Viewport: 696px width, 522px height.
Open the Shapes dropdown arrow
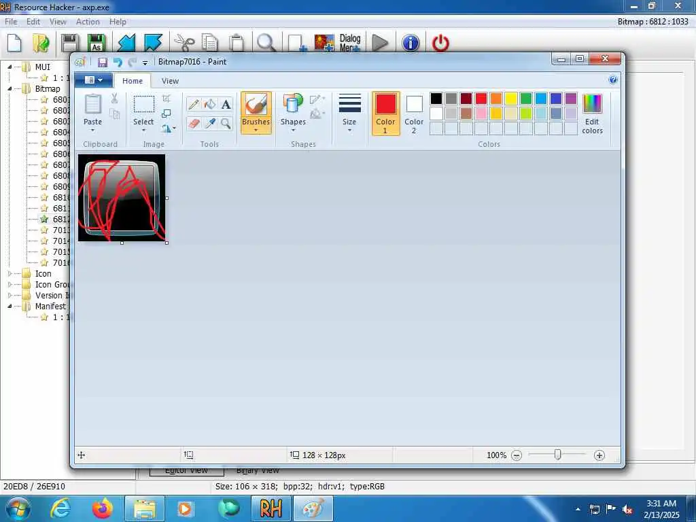293,130
